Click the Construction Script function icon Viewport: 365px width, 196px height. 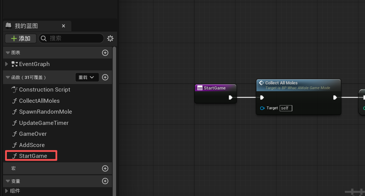click(14, 89)
